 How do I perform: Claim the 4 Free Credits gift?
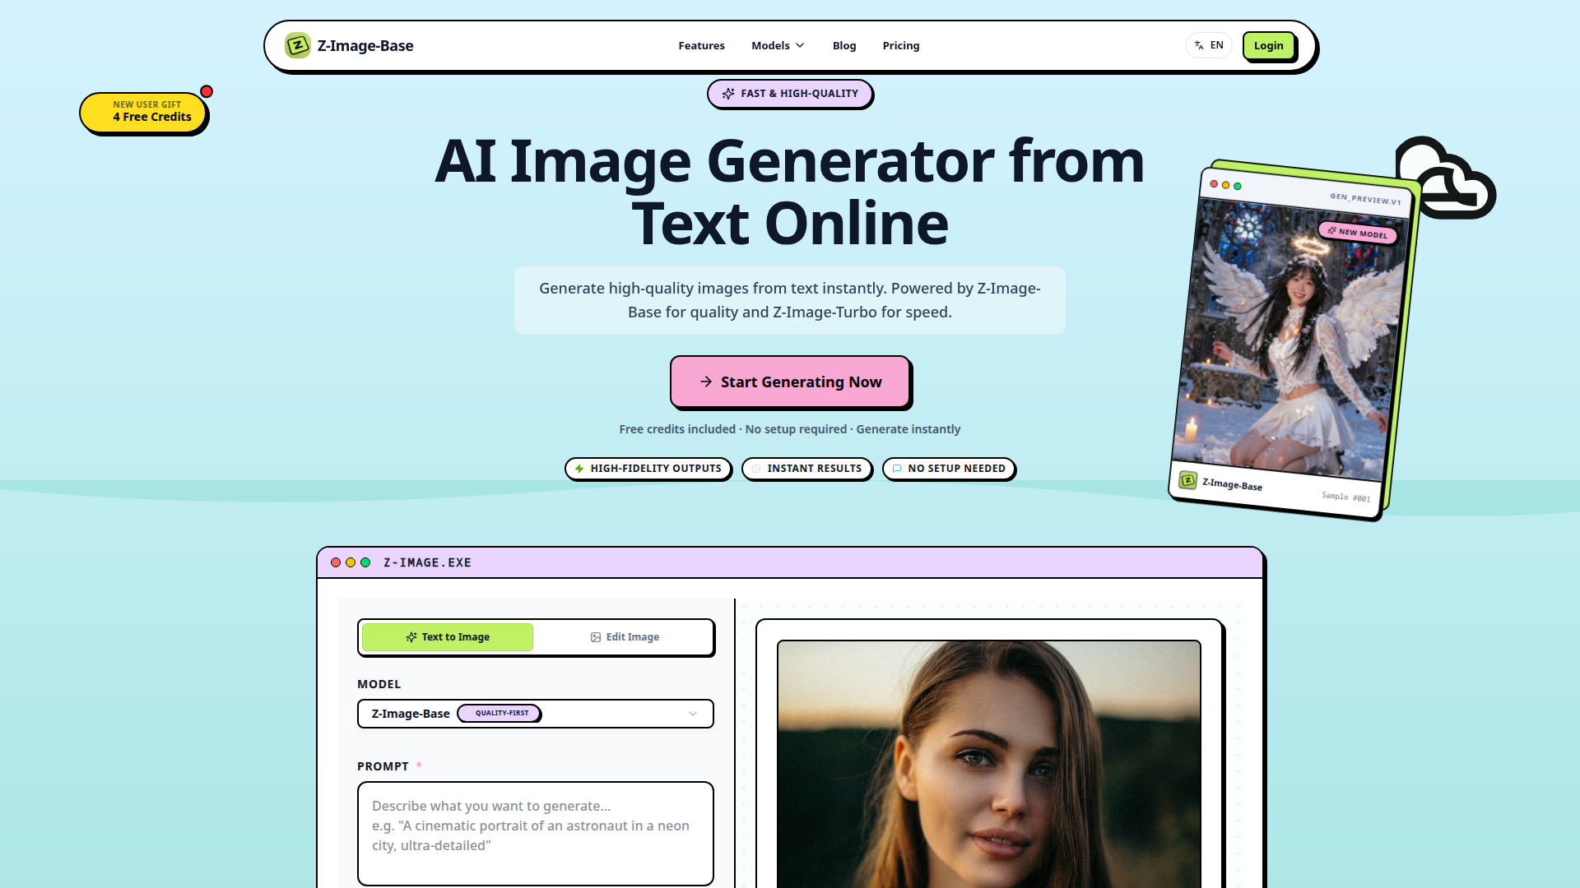[144, 112]
